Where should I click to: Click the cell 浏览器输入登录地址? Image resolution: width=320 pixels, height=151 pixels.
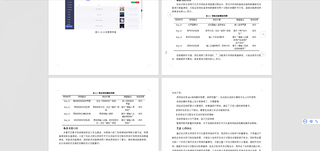pyautogui.click(x=216, y=25)
